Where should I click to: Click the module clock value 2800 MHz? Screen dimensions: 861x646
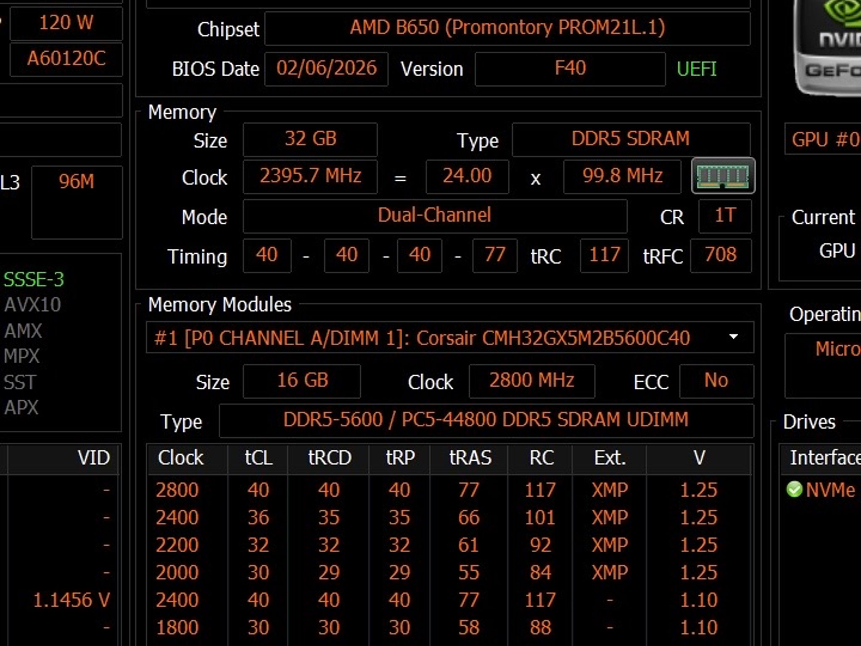(x=532, y=381)
